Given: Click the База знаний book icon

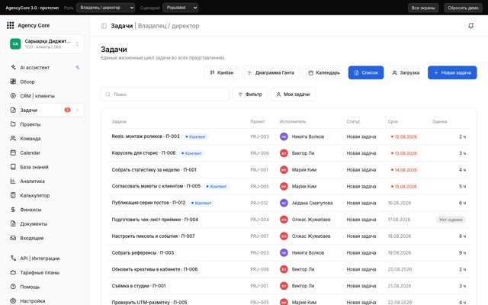Looking at the screenshot, I should 13,167.
